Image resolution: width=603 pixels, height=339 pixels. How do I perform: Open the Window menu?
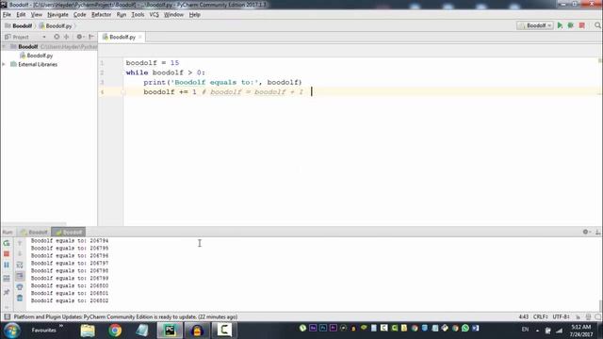click(173, 15)
